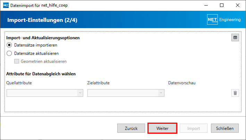Select 'Datensätze aktualisieren' radio button
This screenshot has height=140, width=246.
click(9, 53)
